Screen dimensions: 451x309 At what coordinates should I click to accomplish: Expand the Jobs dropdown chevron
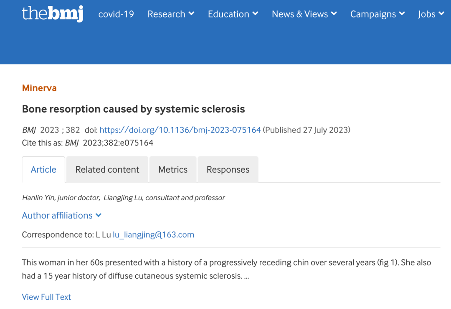point(441,13)
